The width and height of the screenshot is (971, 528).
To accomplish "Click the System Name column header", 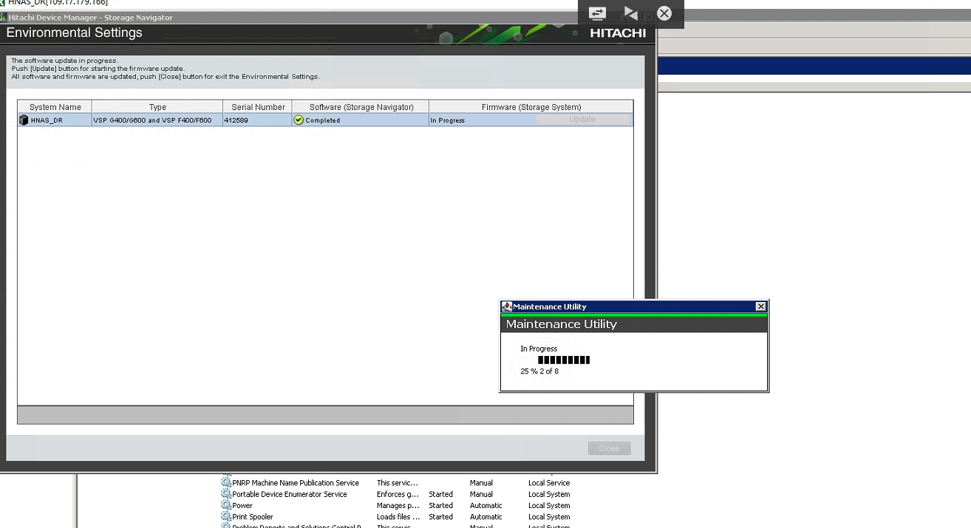I will click(55, 107).
